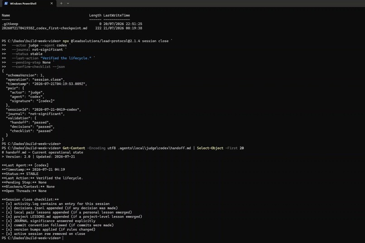365x243 pixels.
Task: Click the Length column header
Action: point(95,15)
